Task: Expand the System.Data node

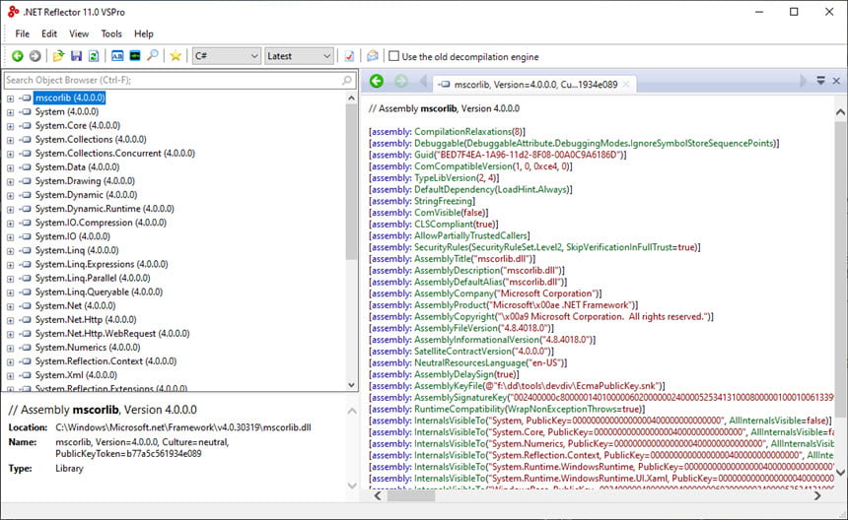Action: (x=10, y=167)
